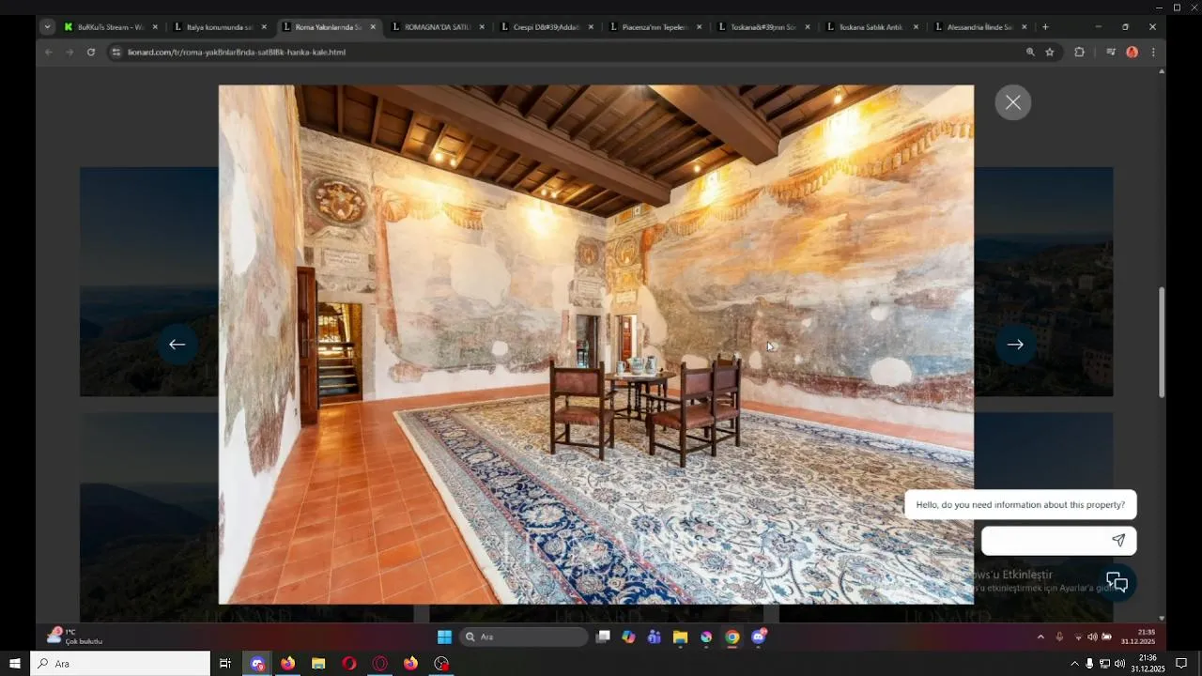The width and height of the screenshot is (1202, 676).
Task: Switch to the BuRKuTs Stream tab
Action: pos(109,27)
